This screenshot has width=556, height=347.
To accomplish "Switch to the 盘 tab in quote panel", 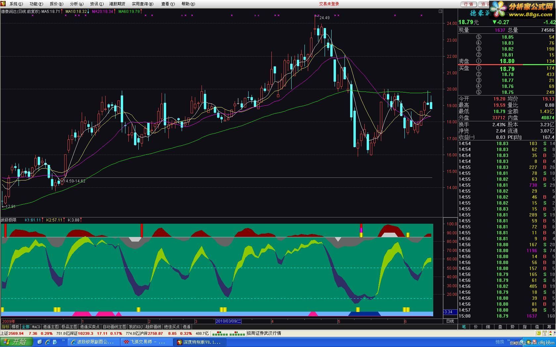I will point(500,327).
